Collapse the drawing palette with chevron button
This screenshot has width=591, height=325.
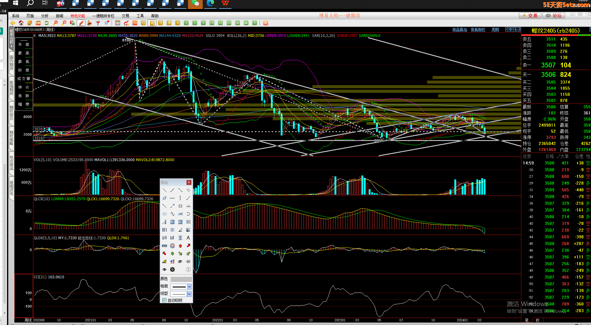188,269
